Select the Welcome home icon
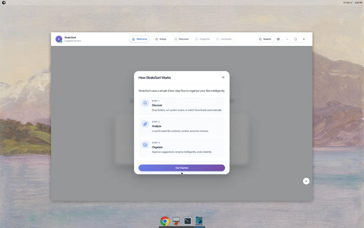Image resolution: width=364 pixels, height=228 pixels. point(133,39)
